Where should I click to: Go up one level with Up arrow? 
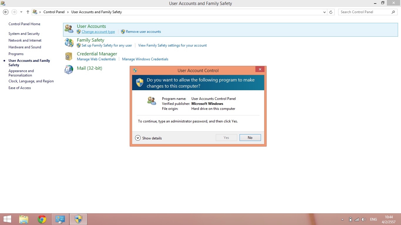(x=28, y=12)
